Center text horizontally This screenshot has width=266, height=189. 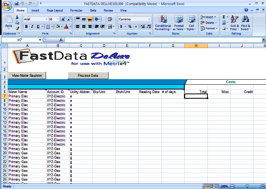click(84, 27)
